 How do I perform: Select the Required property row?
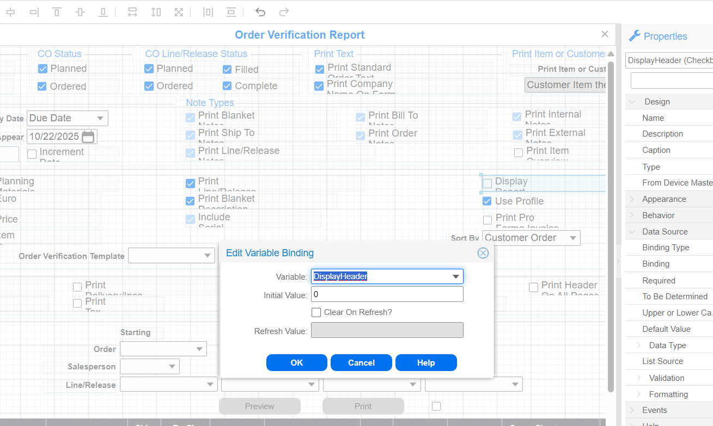click(669, 281)
